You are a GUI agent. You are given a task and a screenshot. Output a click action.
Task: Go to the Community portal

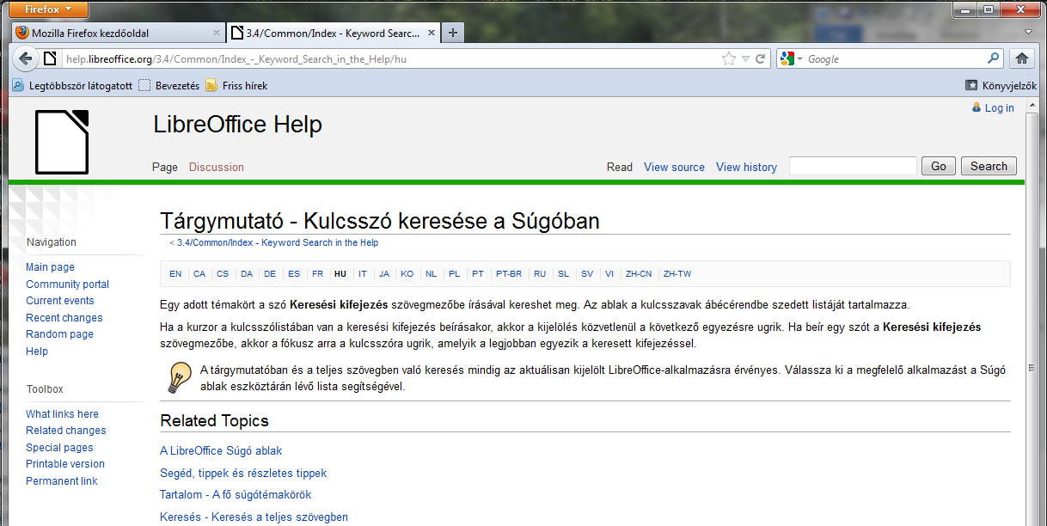click(67, 284)
